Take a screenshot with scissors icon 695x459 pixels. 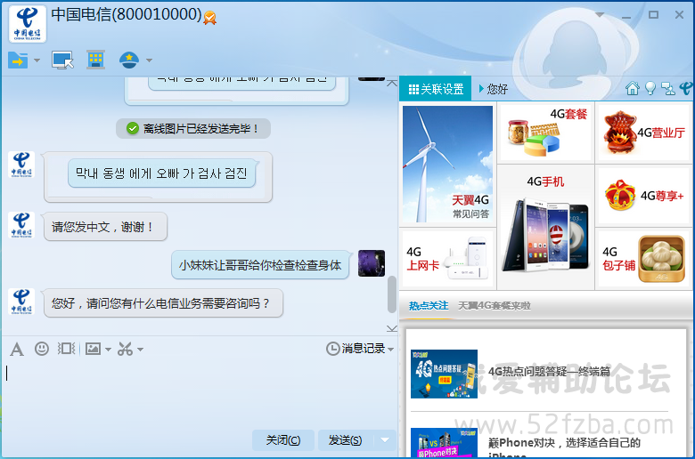tap(125, 350)
